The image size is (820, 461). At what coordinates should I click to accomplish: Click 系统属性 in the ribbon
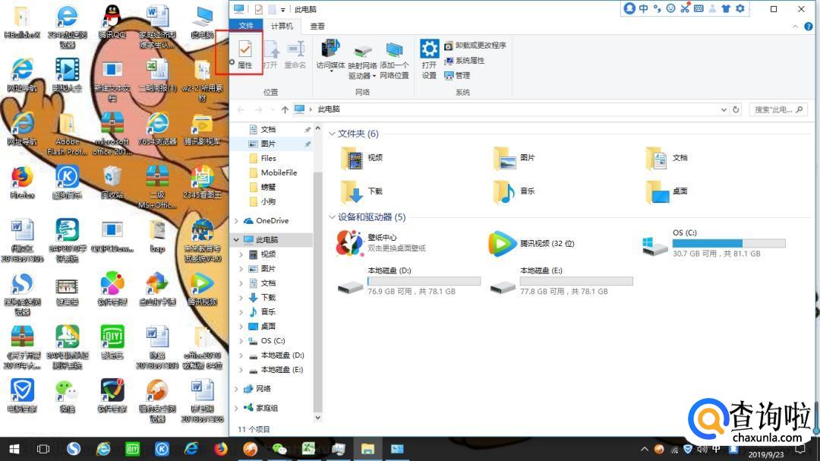465,61
